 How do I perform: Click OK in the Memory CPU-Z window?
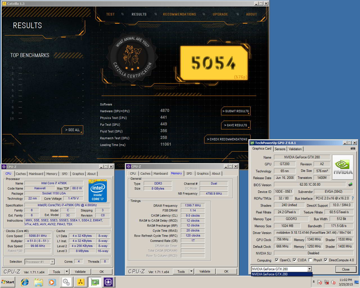pos(226,271)
